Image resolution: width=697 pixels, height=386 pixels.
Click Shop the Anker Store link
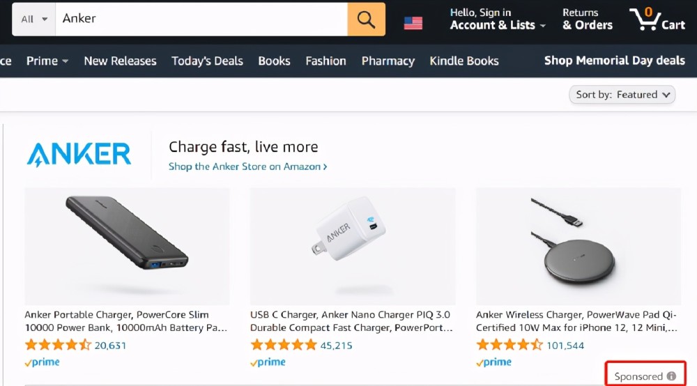point(247,167)
